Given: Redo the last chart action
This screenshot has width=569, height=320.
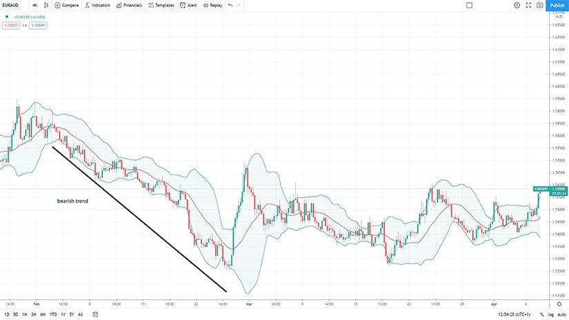Looking at the screenshot, I should click(239, 6).
